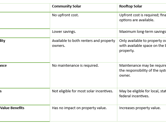Click the "Rooftop Solar" column header
166x124 pixels.
131,6
